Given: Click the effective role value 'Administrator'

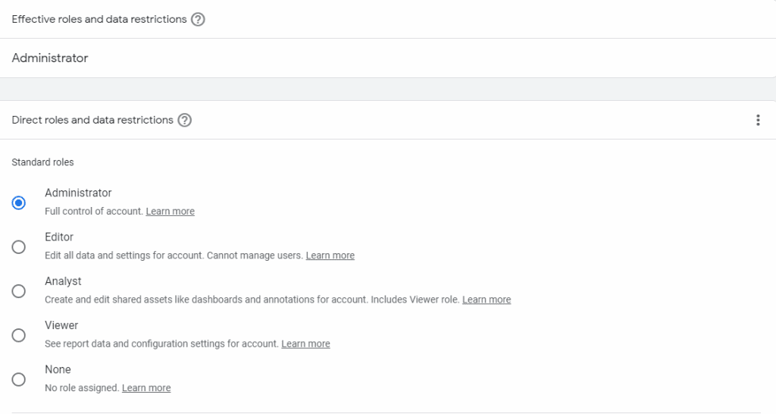Looking at the screenshot, I should click(50, 58).
